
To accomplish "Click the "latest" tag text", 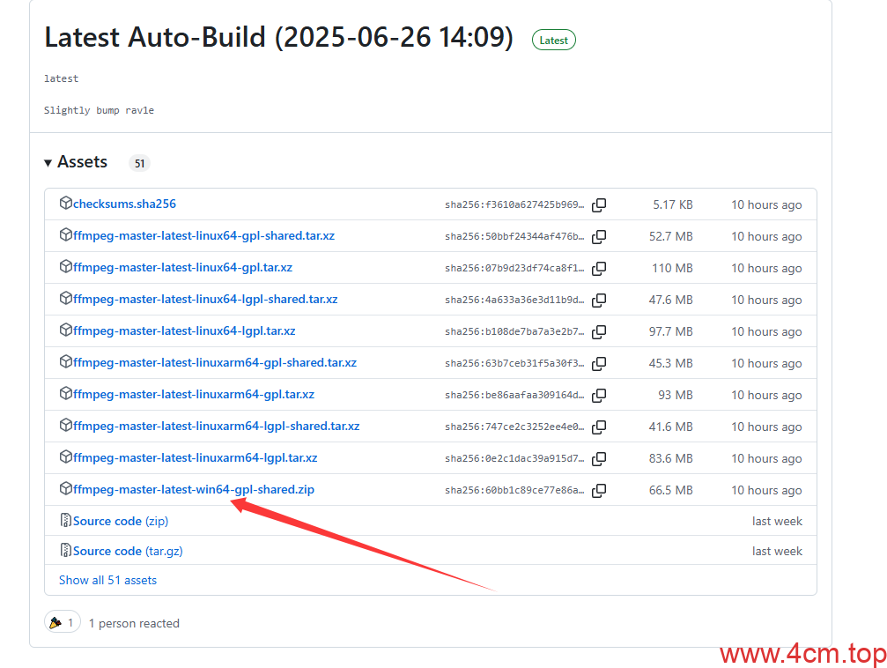I will [x=61, y=78].
